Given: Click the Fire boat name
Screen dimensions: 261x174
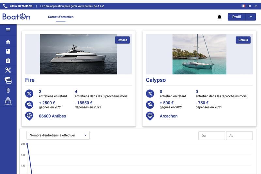Looking at the screenshot, I should pos(30,80).
